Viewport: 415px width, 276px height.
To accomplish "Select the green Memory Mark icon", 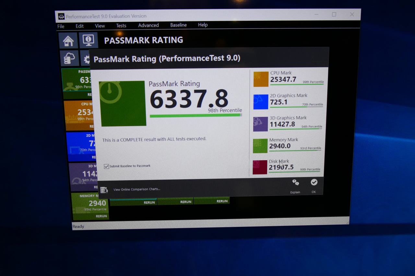I will click(260, 146).
